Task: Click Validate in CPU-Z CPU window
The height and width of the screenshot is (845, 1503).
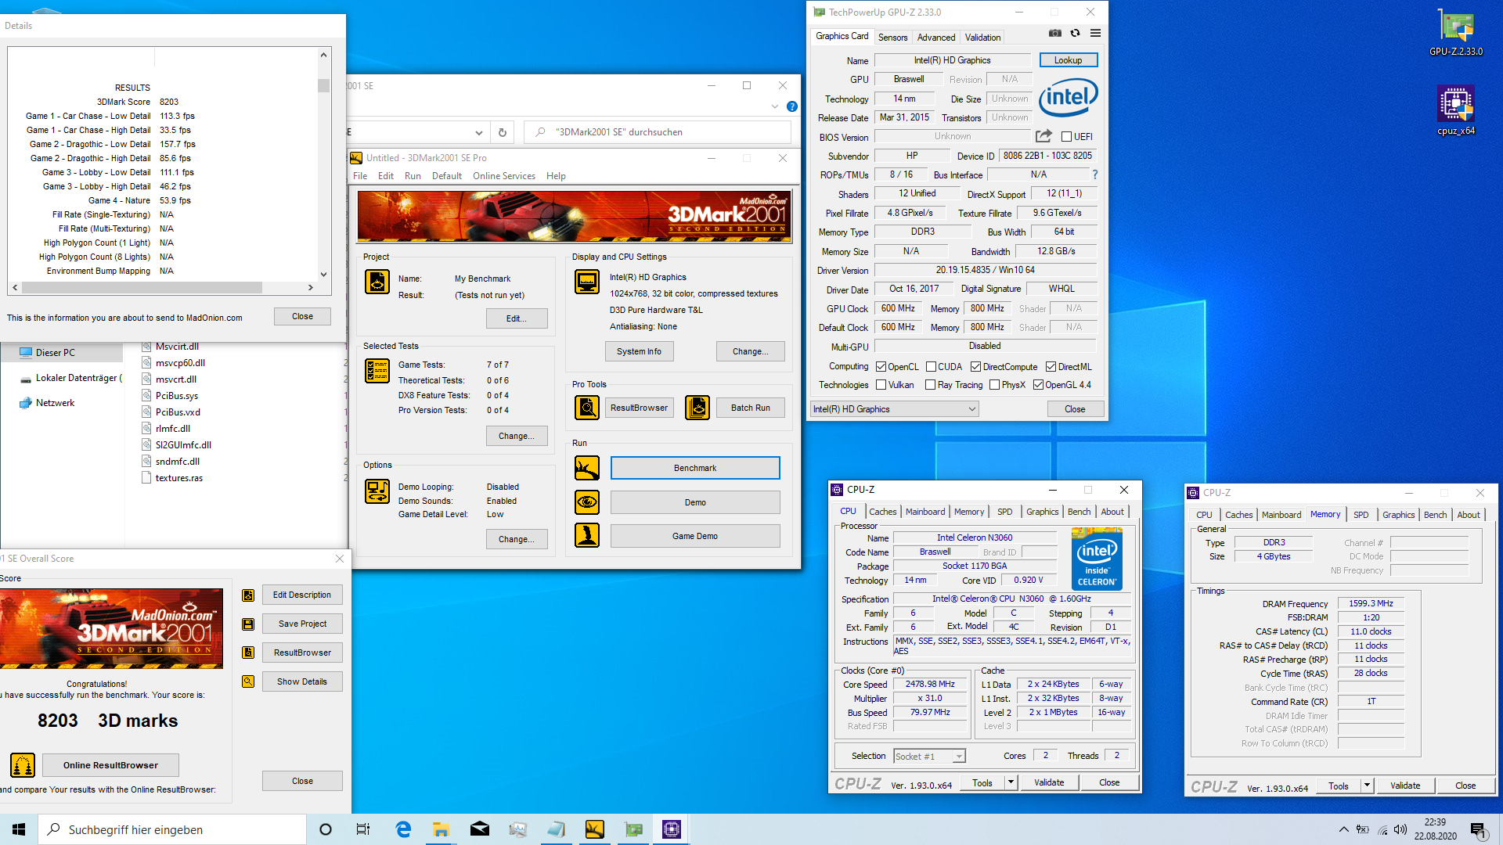Action: [1049, 782]
